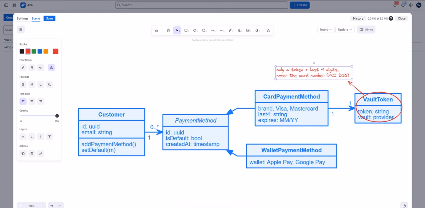The image size is (425, 208).
Task: Set font size to XL
Action: (49, 84)
